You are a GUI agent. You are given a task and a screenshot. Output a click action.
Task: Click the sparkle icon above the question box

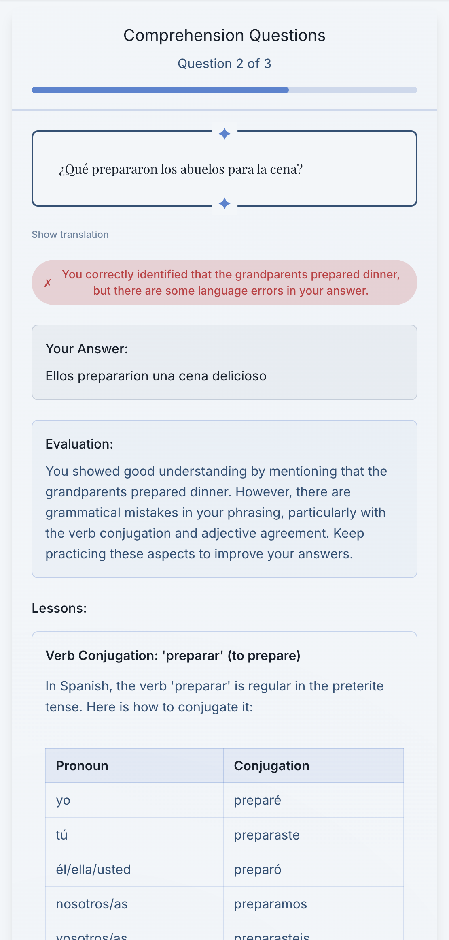click(x=225, y=134)
